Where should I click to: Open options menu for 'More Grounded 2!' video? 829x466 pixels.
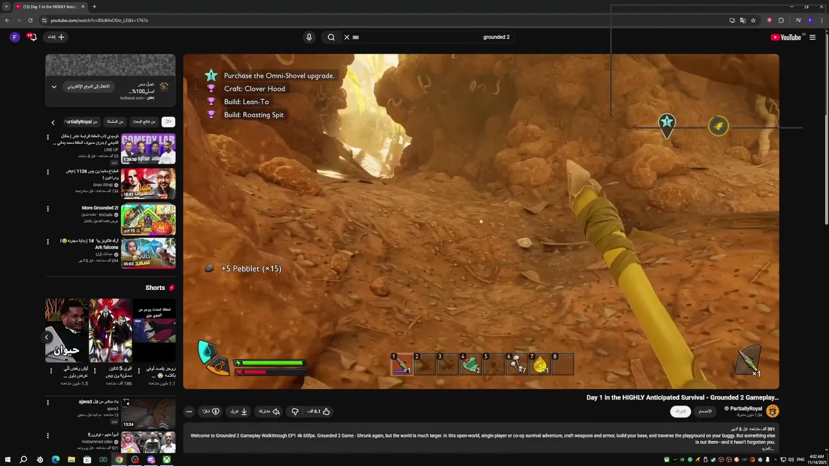pyautogui.click(x=47, y=208)
